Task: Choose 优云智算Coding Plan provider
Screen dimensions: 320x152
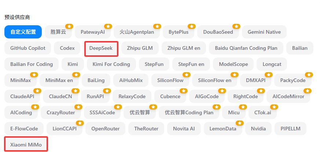Action: click(189, 112)
